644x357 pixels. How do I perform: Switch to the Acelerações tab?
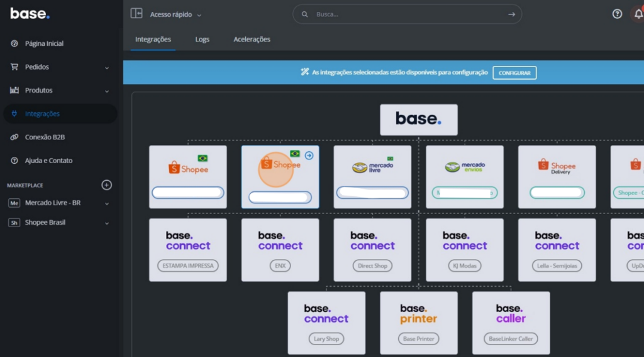click(252, 40)
